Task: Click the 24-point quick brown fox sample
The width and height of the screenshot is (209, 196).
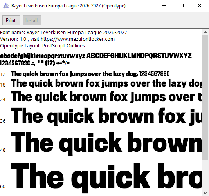Action: pos(106,97)
